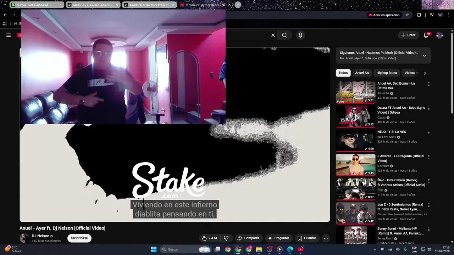Click the search magnifier button
Image resolution: width=454 pixels, height=255 pixels.
(284, 35)
